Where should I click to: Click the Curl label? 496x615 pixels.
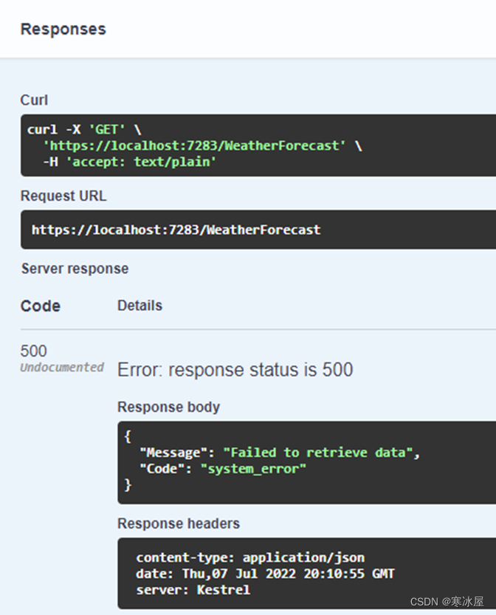[34, 100]
